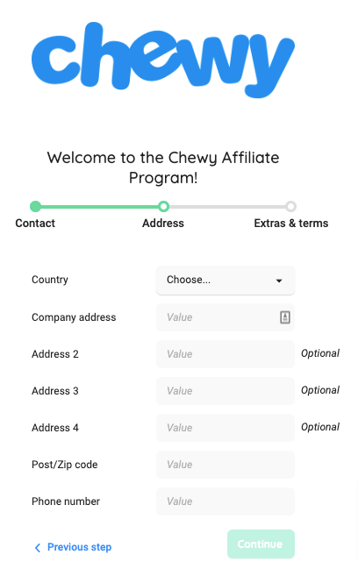Image resolution: width=358 pixels, height=576 pixels.
Task: Focus the Address 2 input field
Action: point(226,354)
